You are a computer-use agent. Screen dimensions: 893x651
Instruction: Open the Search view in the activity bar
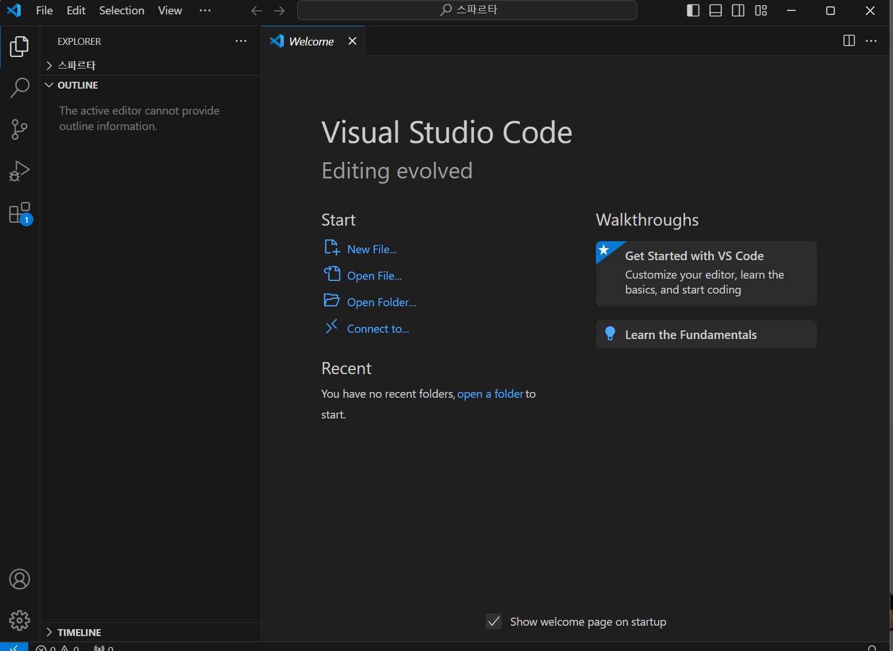[x=20, y=88]
